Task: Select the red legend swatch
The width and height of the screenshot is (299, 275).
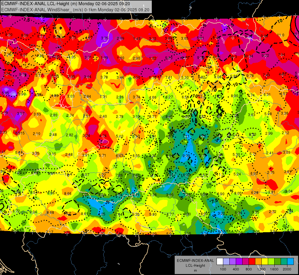Action: coord(252,261)
